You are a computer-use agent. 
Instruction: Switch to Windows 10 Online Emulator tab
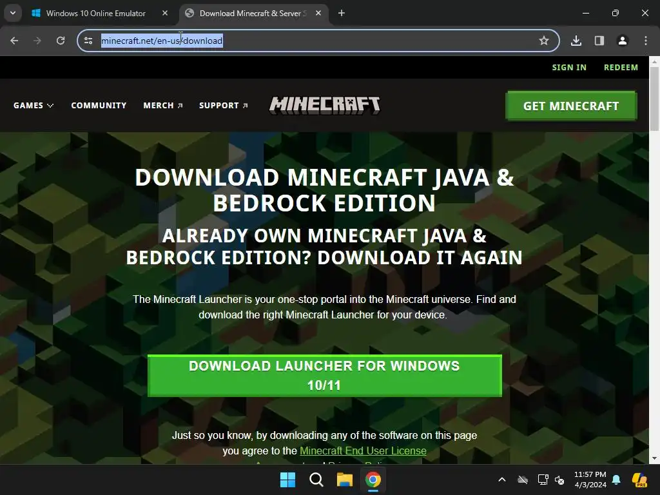(x=95, y=13)
